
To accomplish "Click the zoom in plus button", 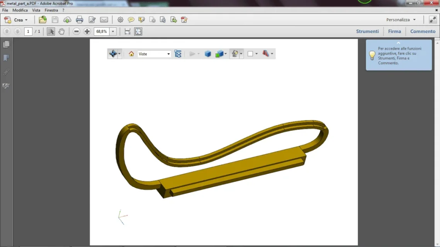I will [87, 31].
